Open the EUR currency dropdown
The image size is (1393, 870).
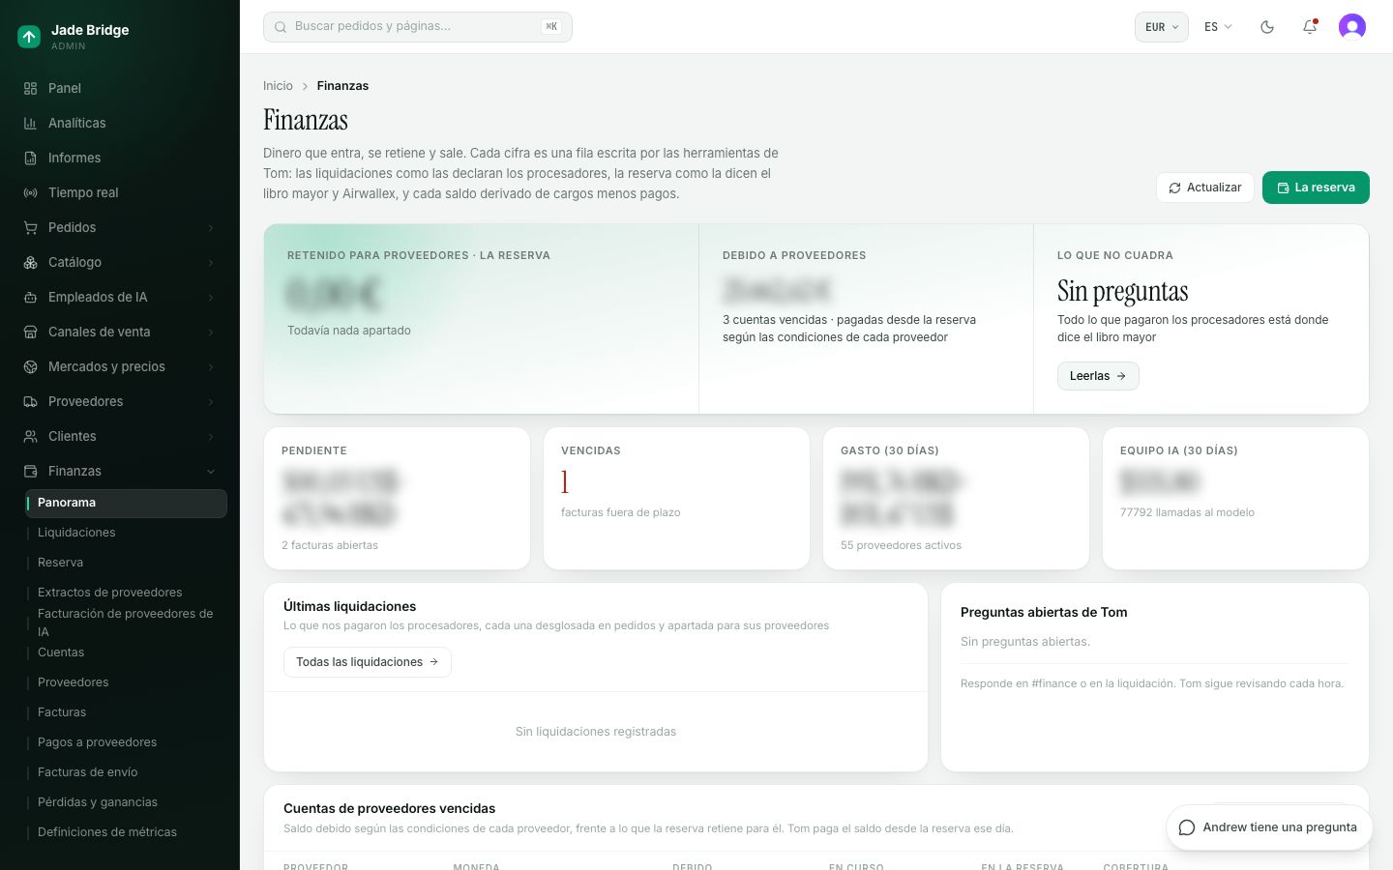1162,27
